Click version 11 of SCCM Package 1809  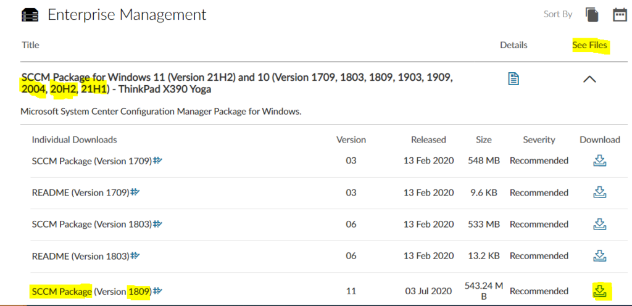pos(351,291)
